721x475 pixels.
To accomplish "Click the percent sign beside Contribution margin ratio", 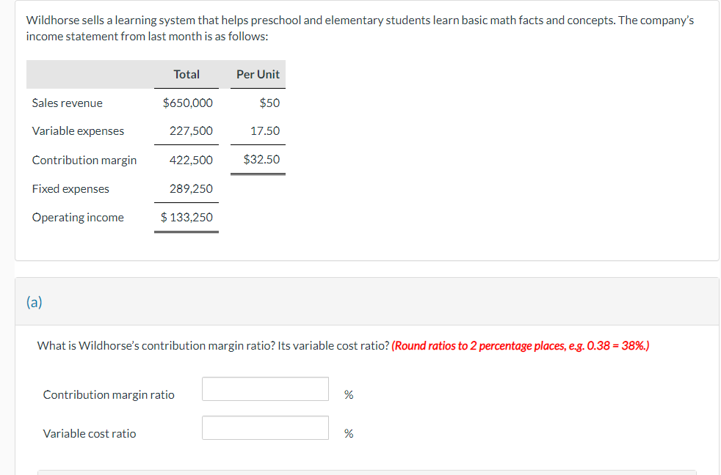I will [x=348, y=394].
